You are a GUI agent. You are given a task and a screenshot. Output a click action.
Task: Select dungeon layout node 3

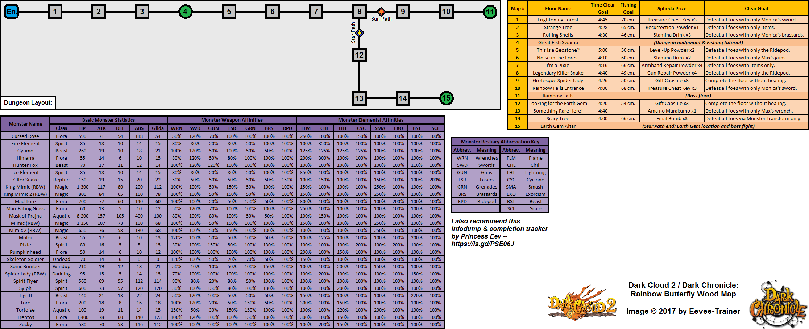point(142,12)
